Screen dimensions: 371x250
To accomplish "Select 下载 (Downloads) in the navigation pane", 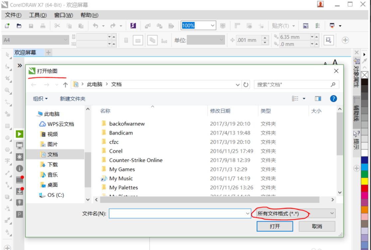I will (52, 164).
